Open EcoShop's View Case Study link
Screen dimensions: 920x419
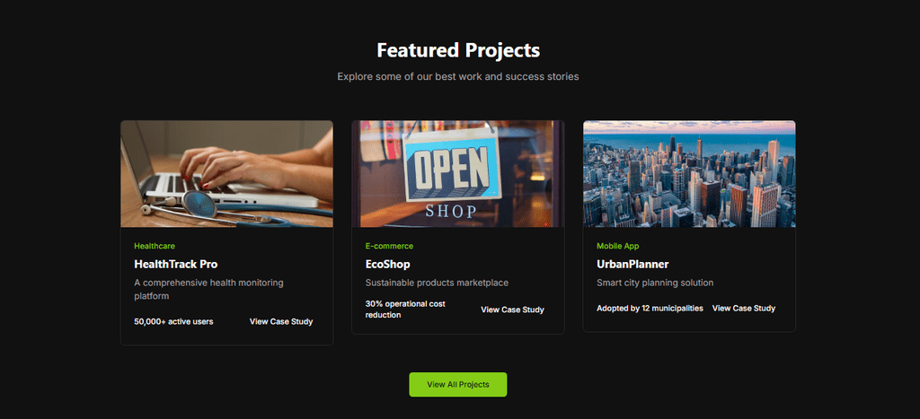pos(512,310)
